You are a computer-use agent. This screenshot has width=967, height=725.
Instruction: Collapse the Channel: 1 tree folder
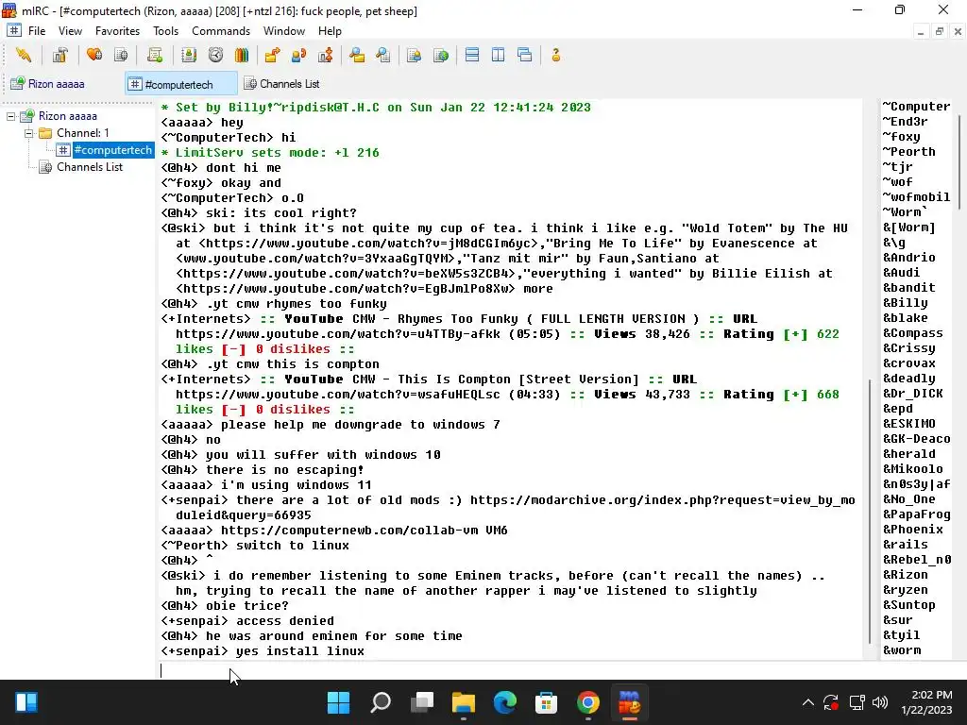[x=28, y=133]
